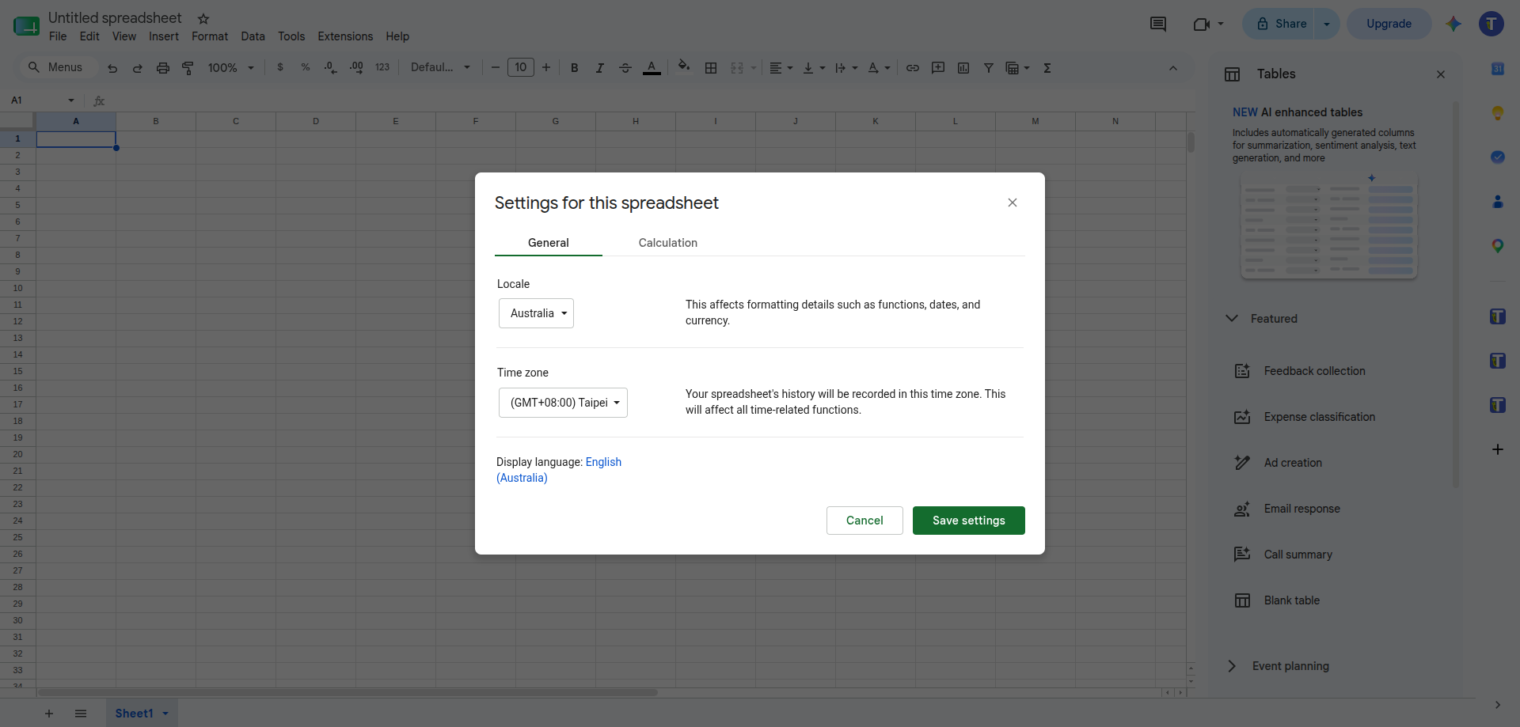
Task: Open Google Keep side panel icon
Action: pyautogui.click(x=1498, y=113)
